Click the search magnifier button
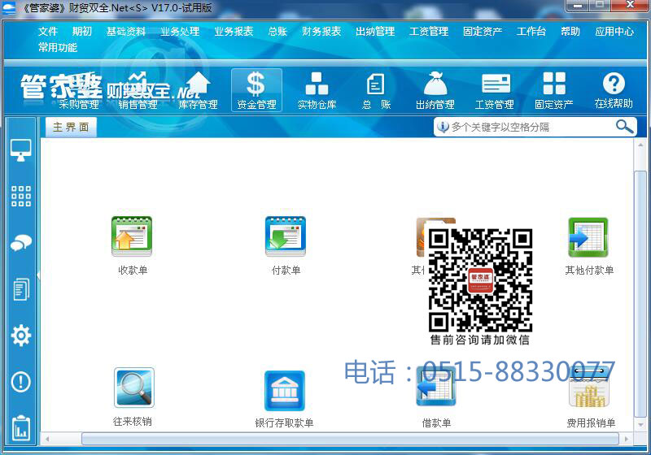This screenshot has width=651, height=455. coord(624,127)
